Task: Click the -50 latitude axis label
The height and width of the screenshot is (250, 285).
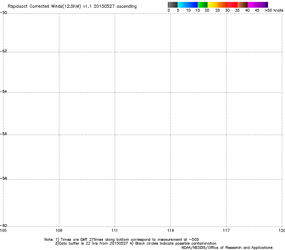Action: coord(3,13)
